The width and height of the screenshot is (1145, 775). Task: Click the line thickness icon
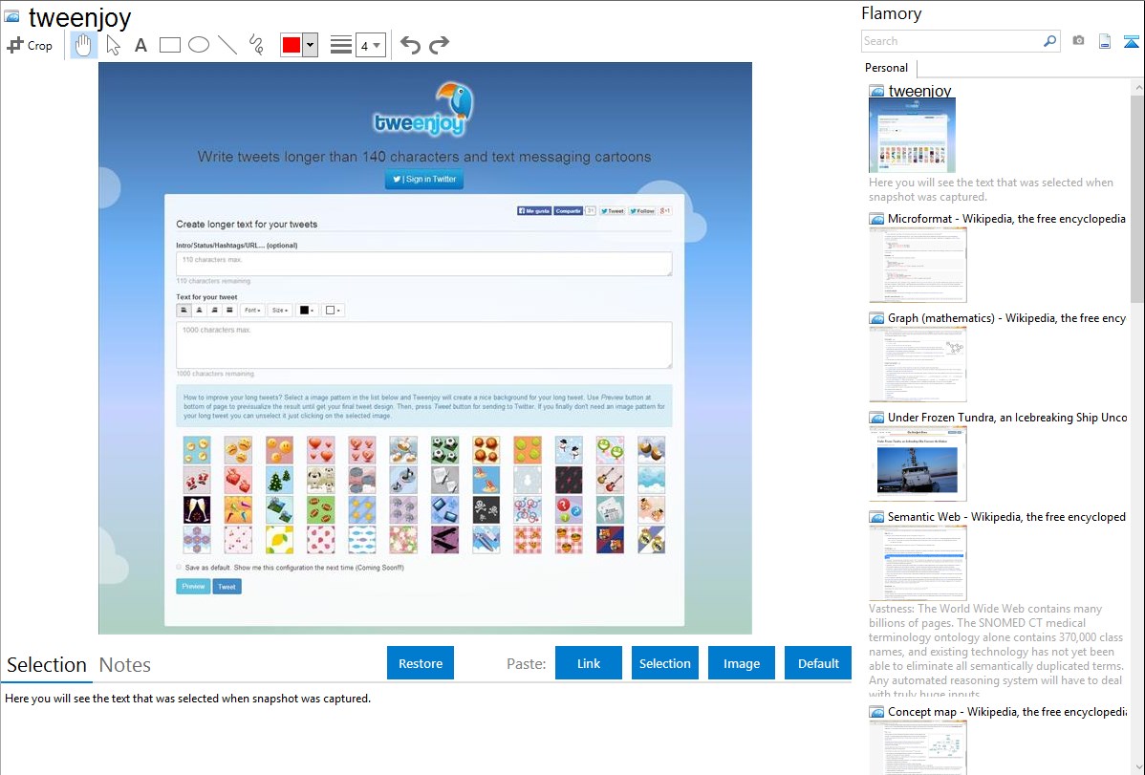pos(340,45)
